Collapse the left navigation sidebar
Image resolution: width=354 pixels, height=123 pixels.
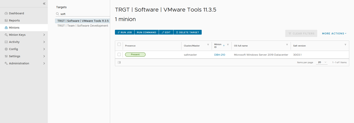(x=44, y=4)
